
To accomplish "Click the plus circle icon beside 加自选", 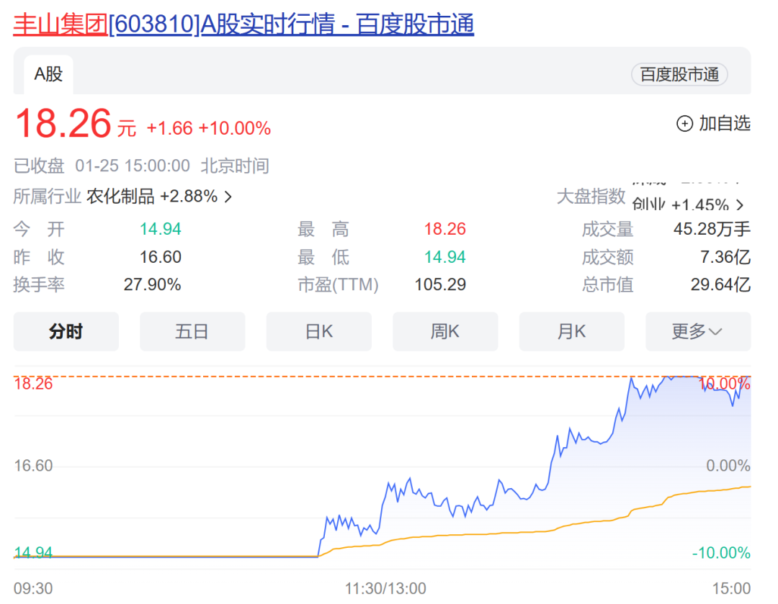I will coord(685,124).
